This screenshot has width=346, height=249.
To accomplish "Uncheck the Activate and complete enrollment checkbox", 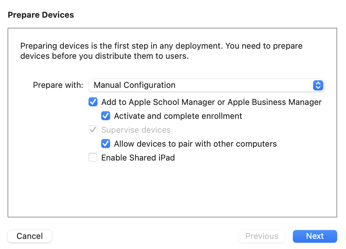I will (106, 116).
